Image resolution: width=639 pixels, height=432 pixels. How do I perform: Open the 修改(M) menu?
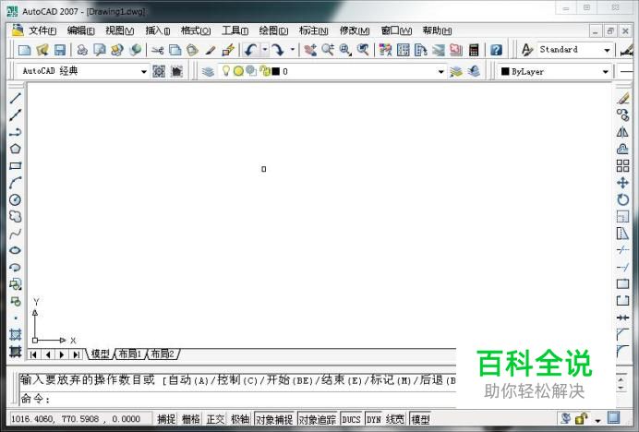click(355, 30)
